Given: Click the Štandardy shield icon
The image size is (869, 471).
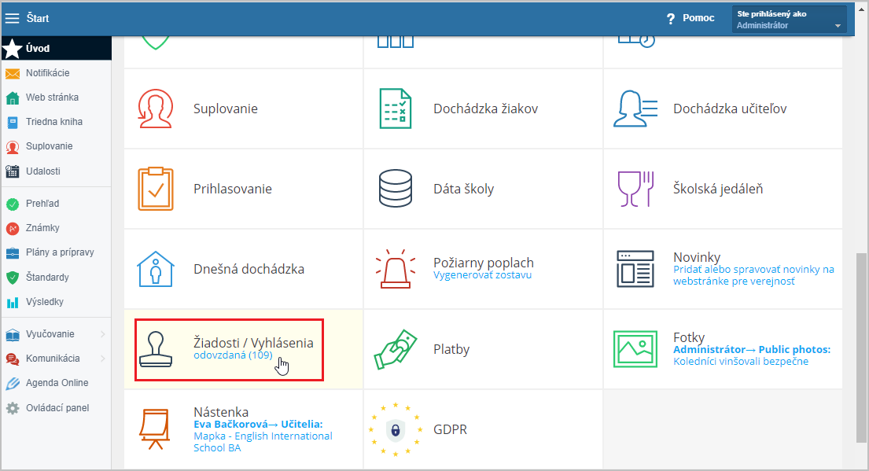Looking at the screenshot, I should [13, 278].
